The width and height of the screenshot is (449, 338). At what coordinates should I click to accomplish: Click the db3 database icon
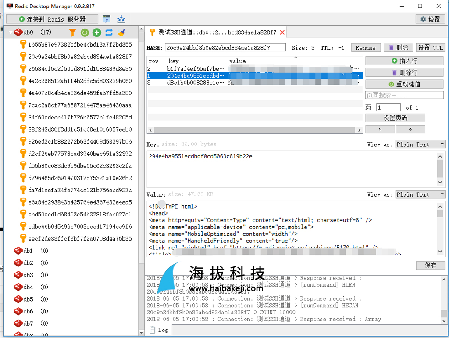pos(18,275)
